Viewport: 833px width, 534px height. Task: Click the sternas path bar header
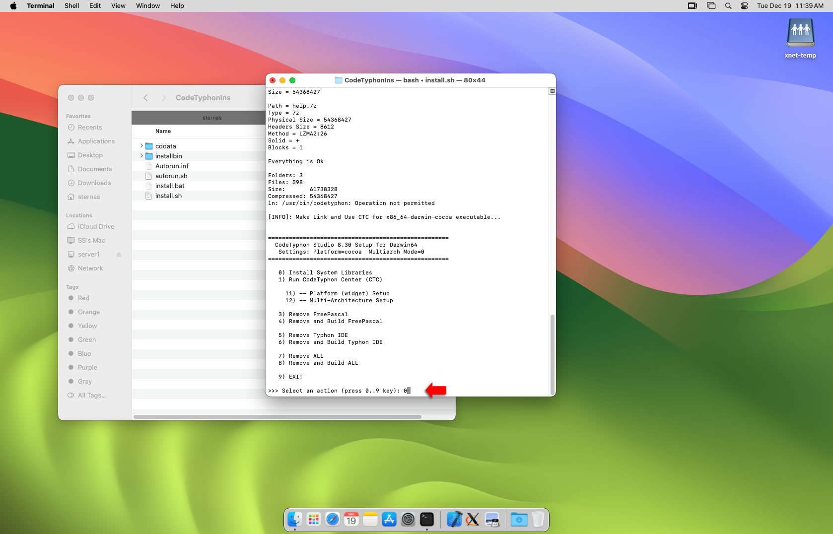coord(199,118)
